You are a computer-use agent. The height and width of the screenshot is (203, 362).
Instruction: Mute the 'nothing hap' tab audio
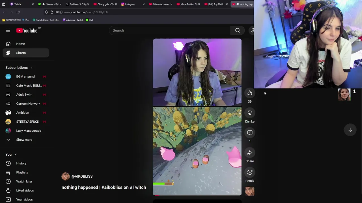pyautogui.click(x=238, y=4)
